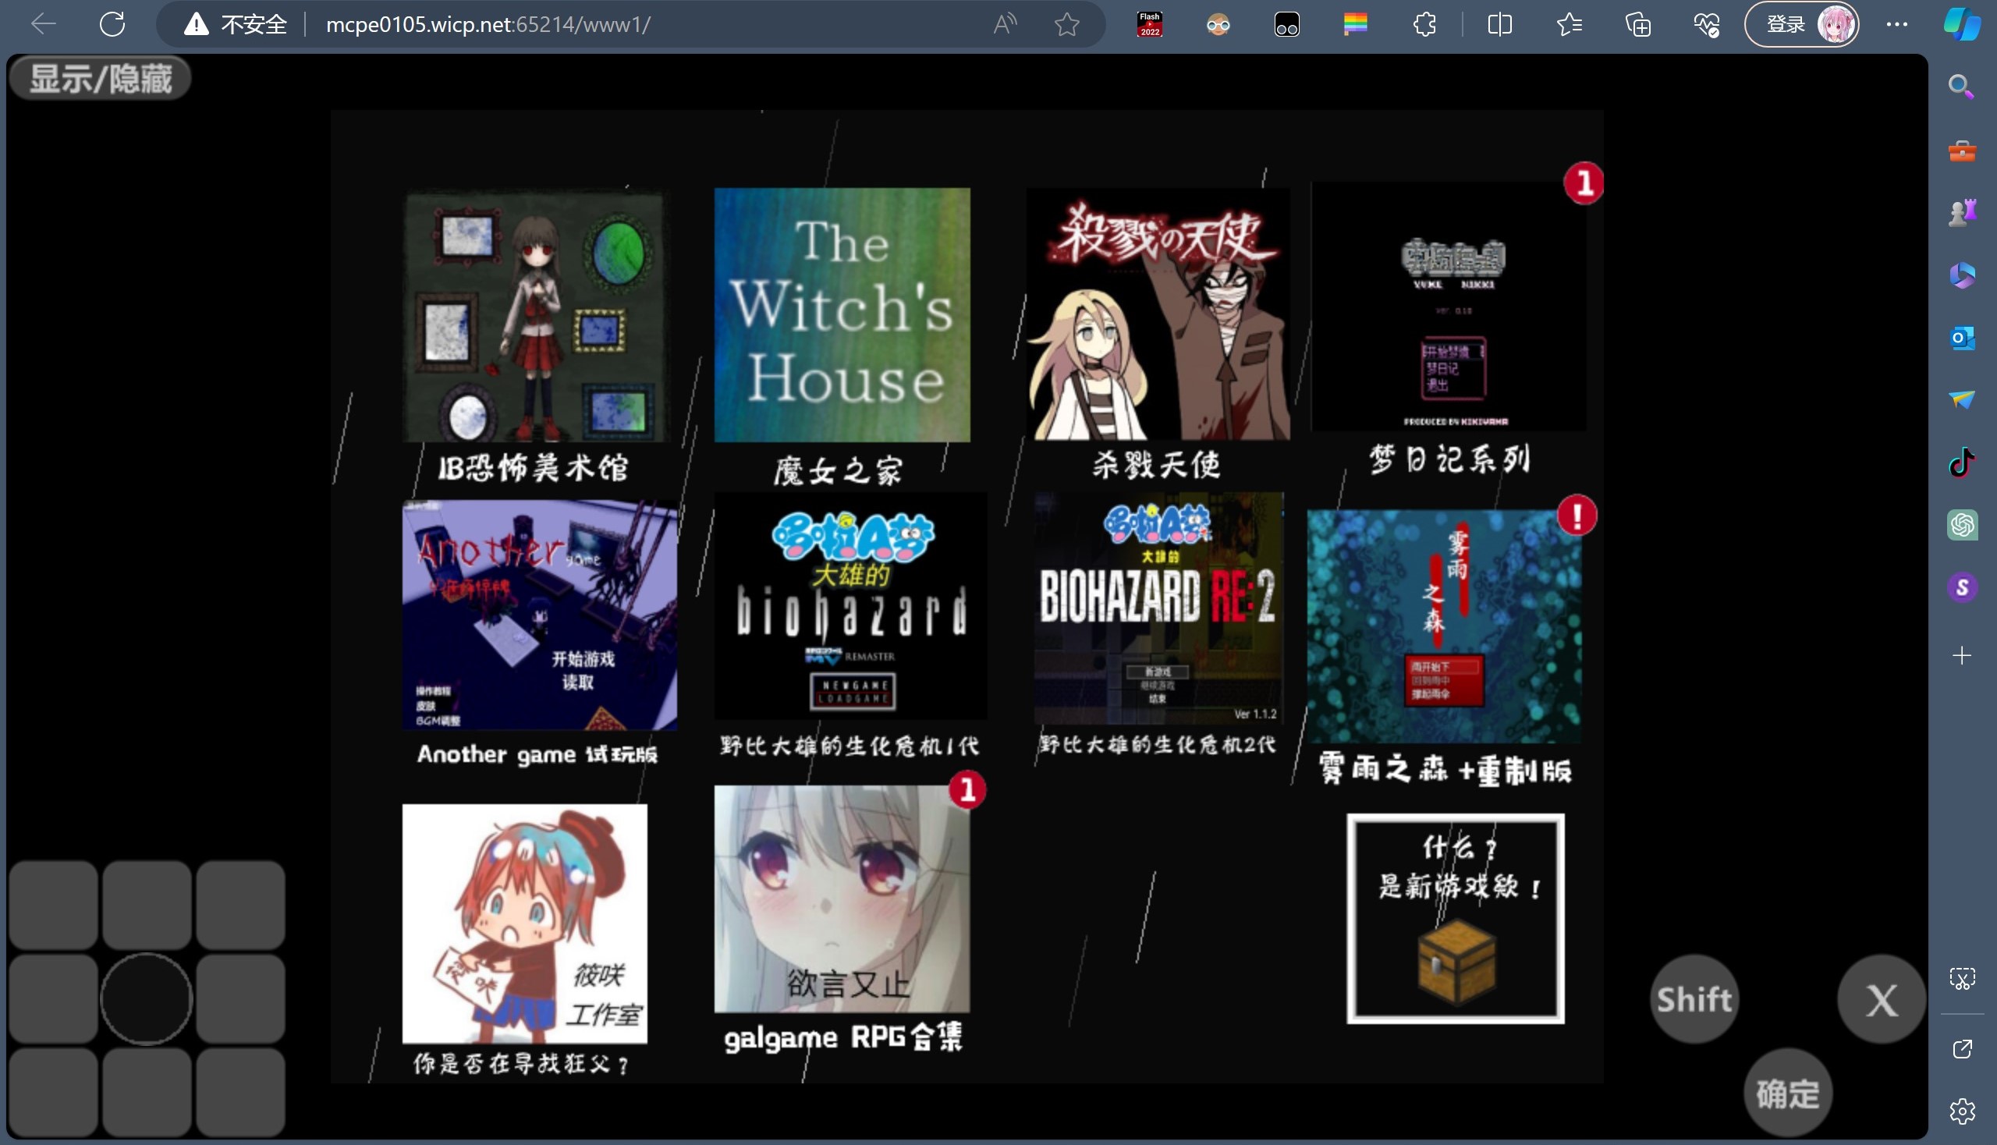Click the glasses face extension icon
1997x1145 pixels.
coord(1218,24)
